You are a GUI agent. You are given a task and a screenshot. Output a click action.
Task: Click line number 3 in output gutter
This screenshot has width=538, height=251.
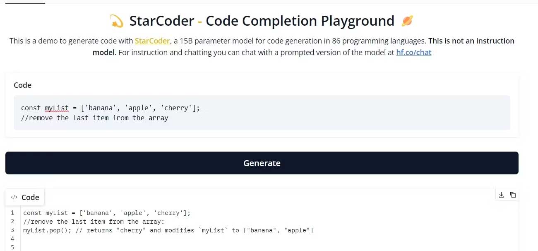tap(12, 230)
